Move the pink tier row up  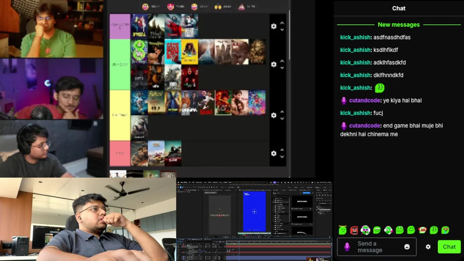click(x=282, y=150)
